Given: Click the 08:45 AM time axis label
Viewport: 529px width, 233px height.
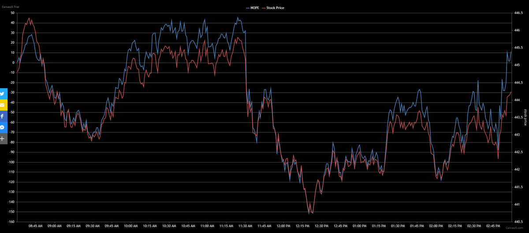Looking at the screenshot, I should 35,226.
